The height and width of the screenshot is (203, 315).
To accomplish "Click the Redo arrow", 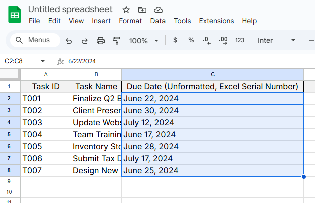I will point(84,41).
